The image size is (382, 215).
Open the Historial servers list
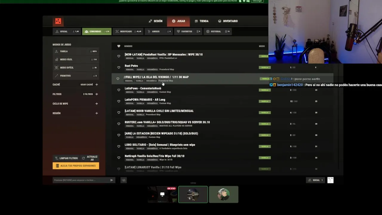point(218,31)
